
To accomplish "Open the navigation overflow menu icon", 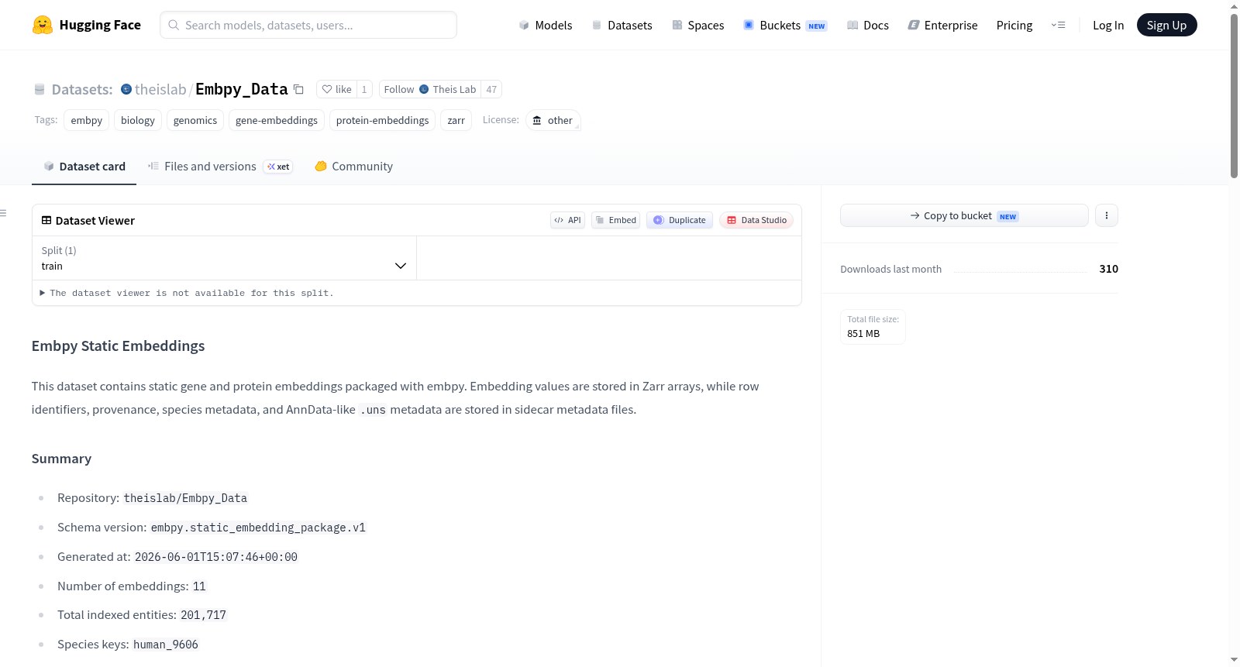I will 1058,25.
